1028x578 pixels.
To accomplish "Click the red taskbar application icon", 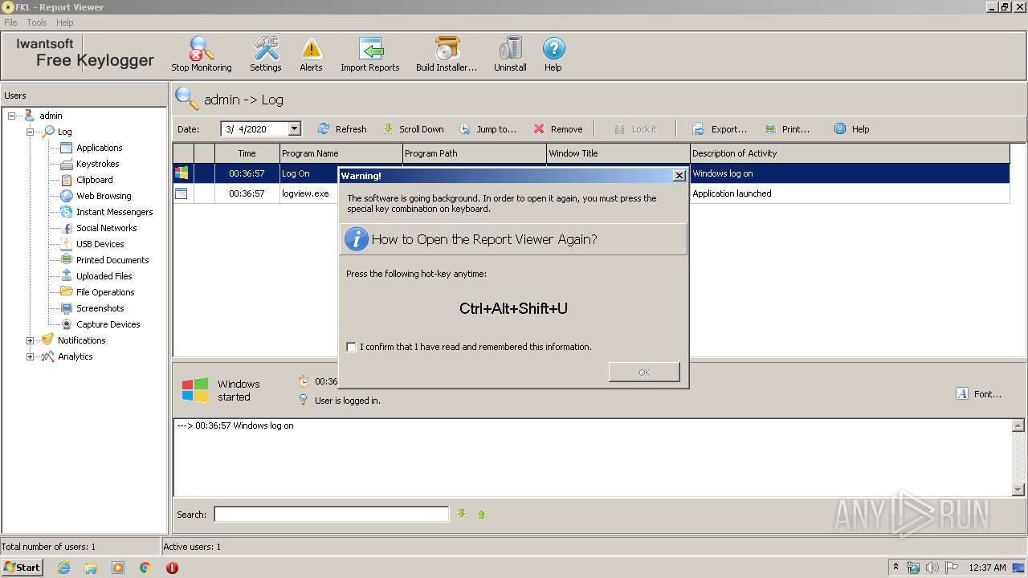I will click(172, 568).
